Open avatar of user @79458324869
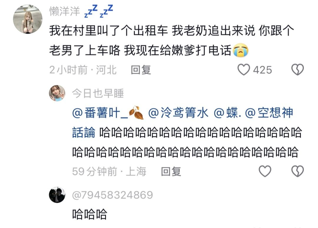Image resolution: width=318 pixels, height=228 pixels. pos(57,195)
